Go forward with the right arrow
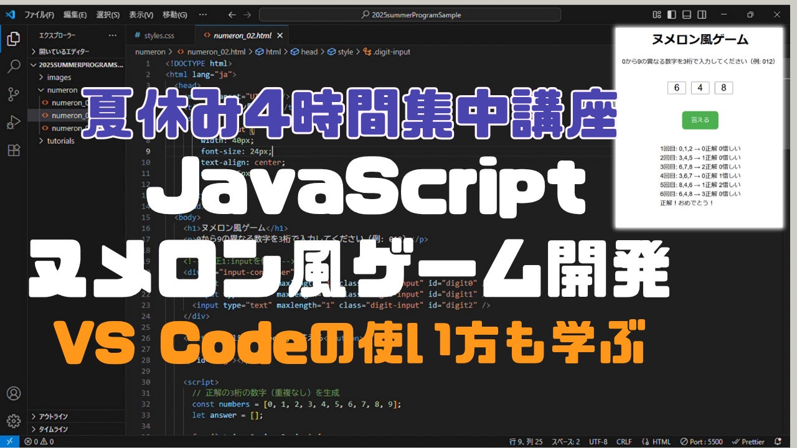Image resolution: width=797 pixels, height=448 pixels. 247,14
